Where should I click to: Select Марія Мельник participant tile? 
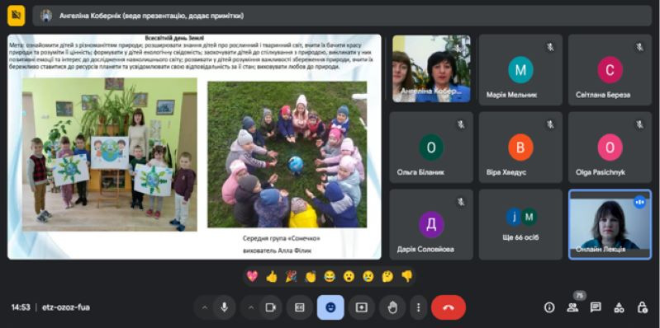click(x=520, y=70)
